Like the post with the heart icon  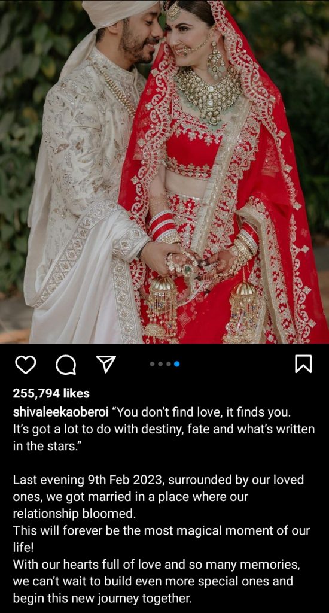[25, 365]
